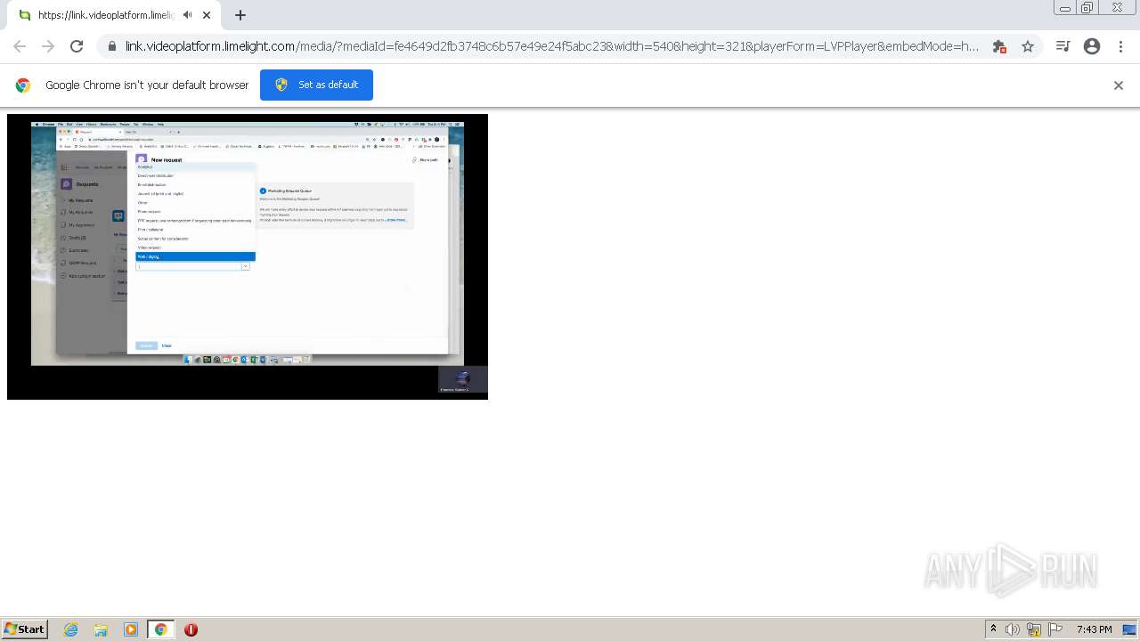
Task: Open a new browser tab
Action: 240,15
